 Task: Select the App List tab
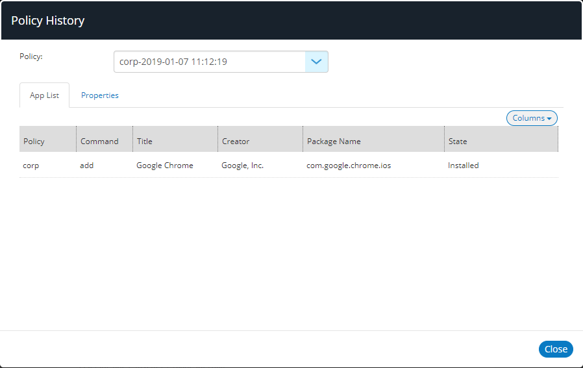[x=44, y=95]
